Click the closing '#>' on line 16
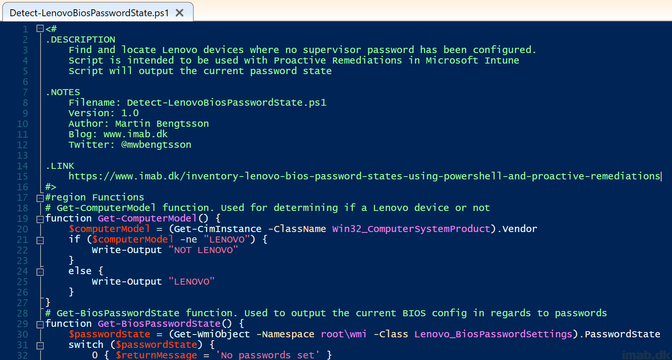This screenshot has width=672, height=360. [51, 187]
